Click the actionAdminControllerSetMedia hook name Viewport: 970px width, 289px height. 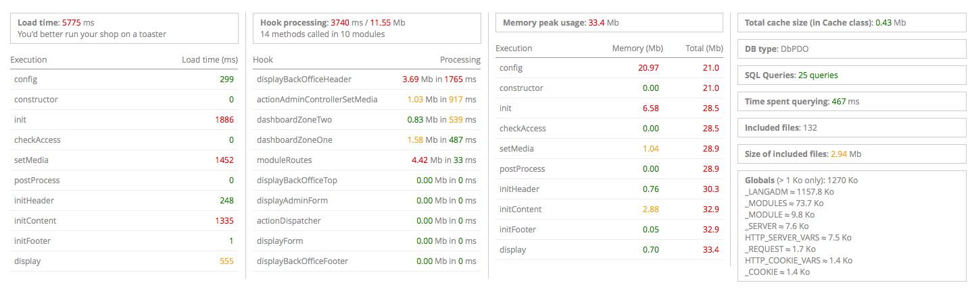(x=317, y=100)
